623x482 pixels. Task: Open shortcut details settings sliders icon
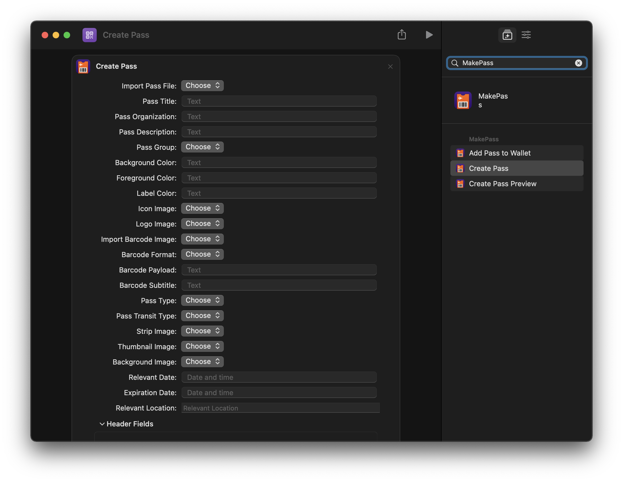click(x=526, y=35)
